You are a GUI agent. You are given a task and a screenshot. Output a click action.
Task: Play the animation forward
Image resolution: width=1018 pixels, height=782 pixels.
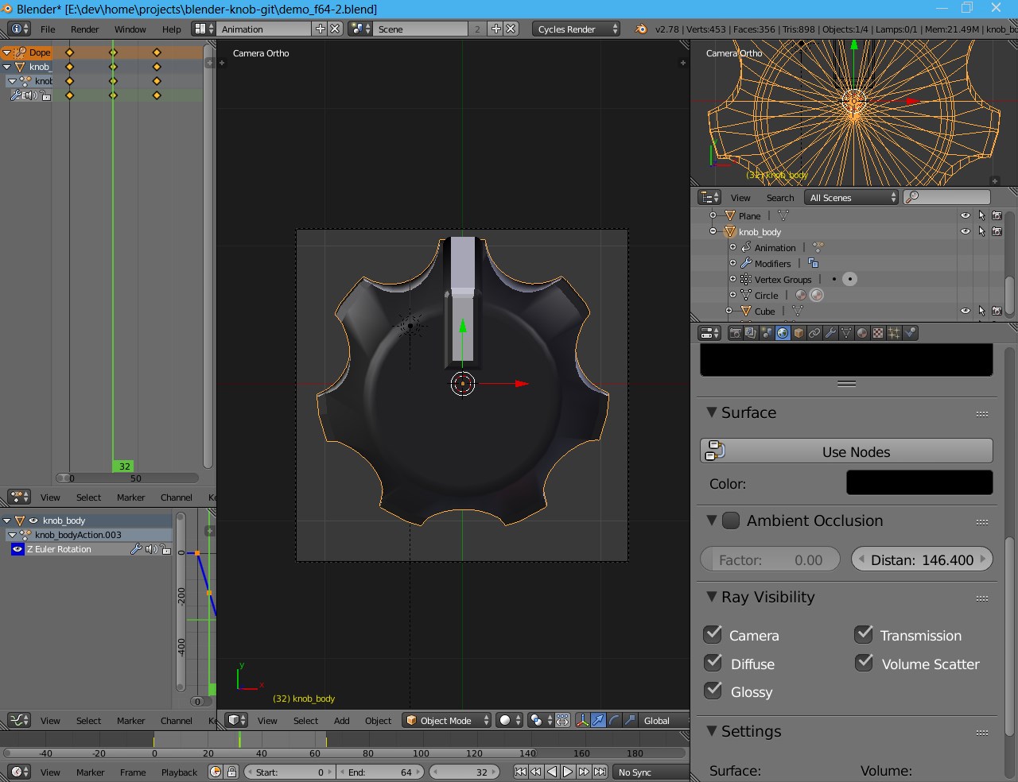[568, 772]
